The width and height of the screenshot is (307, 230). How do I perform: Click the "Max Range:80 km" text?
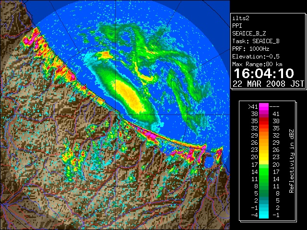(x=258, y=64)
